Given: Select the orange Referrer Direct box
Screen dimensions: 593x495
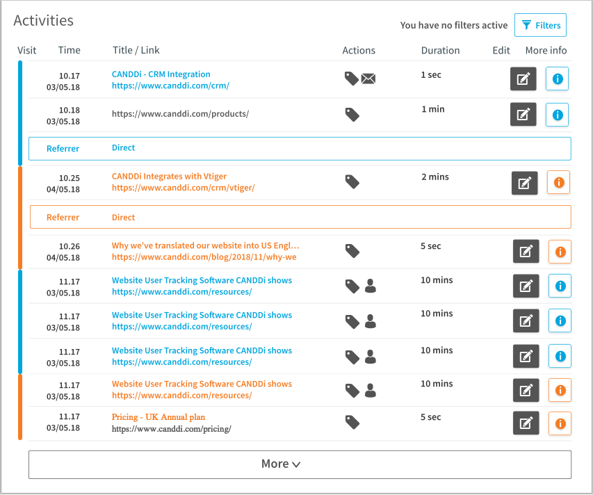Looking at the screenshot, I should (300, 217).
